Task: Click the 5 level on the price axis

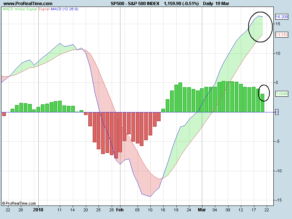Action: 277,83
